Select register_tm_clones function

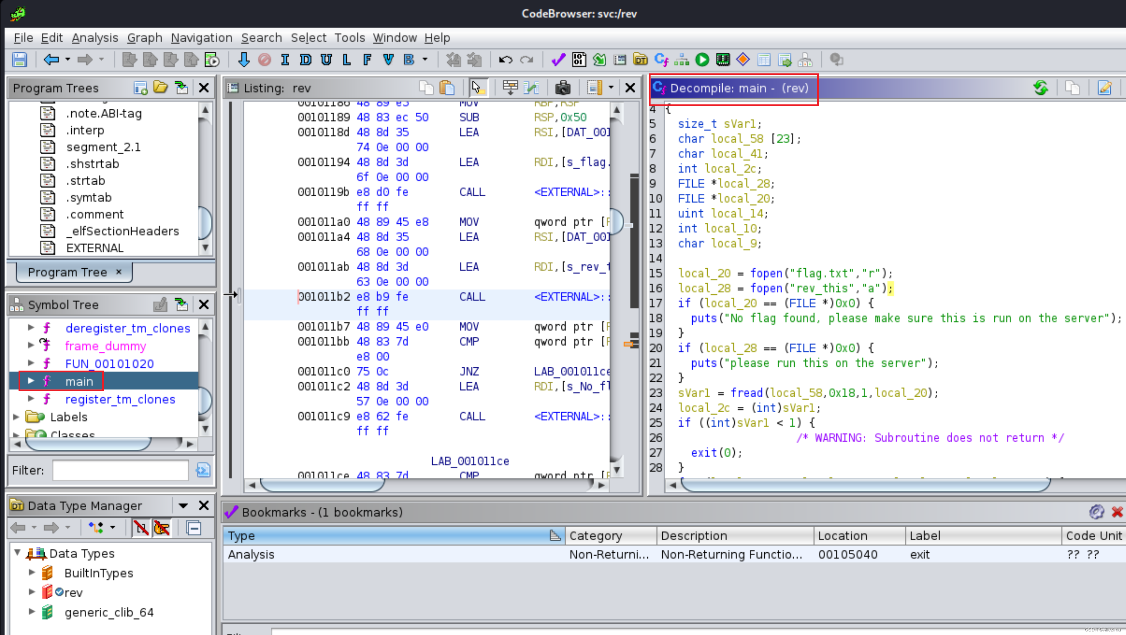coord(120,399)
